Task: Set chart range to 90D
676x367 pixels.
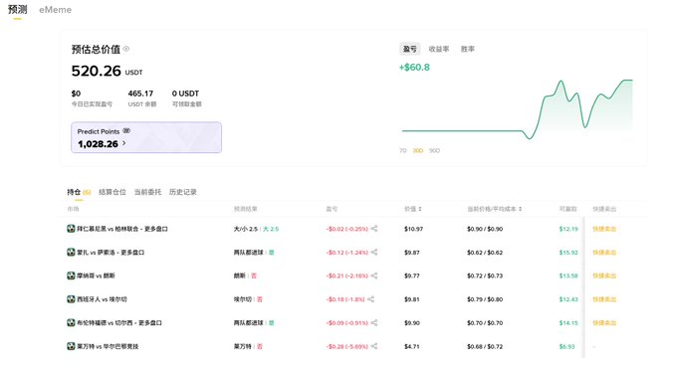Action: [x=434, y=150]
